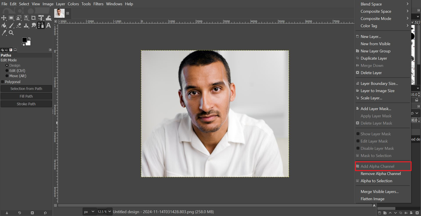Lower layer arrow icon in layers dock
This screenshot has height=216, width=421.
pos(395,213)
